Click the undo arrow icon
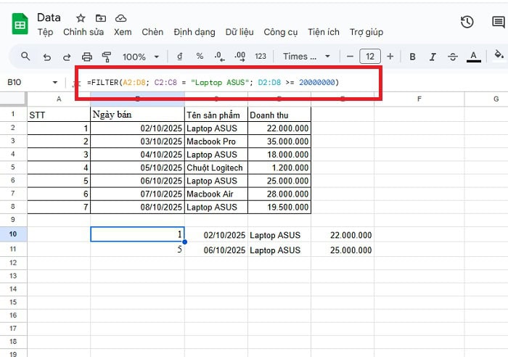Viewport: 508px width, 357px height. 47,57
